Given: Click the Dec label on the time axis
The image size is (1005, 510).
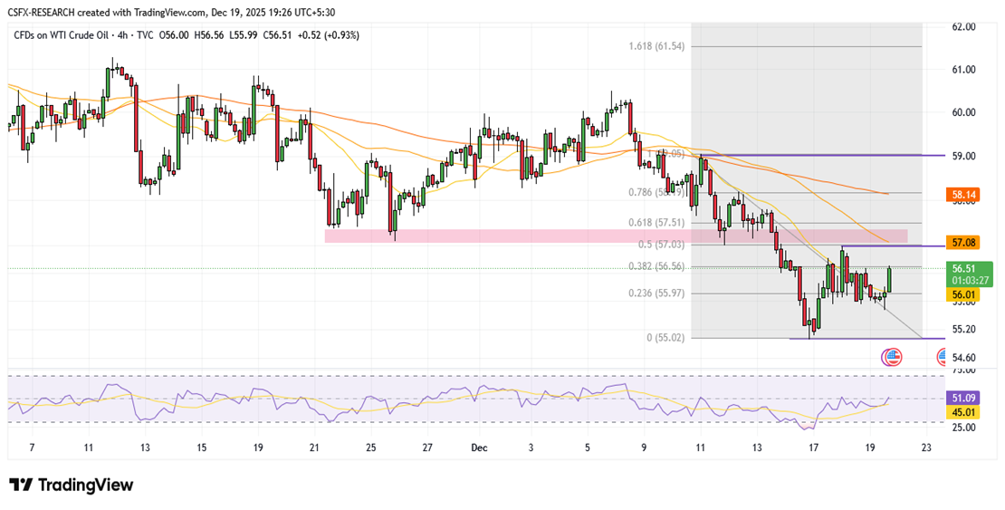Looking at the screenshot, I should click(x=480, y=447).
